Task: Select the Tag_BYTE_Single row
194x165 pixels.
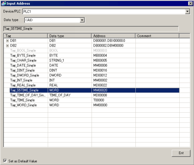Action: tap(92, 55)
